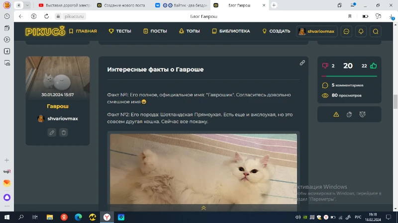Click the cat face icon in post panel
398x223 pixels.
click(363, 114)
